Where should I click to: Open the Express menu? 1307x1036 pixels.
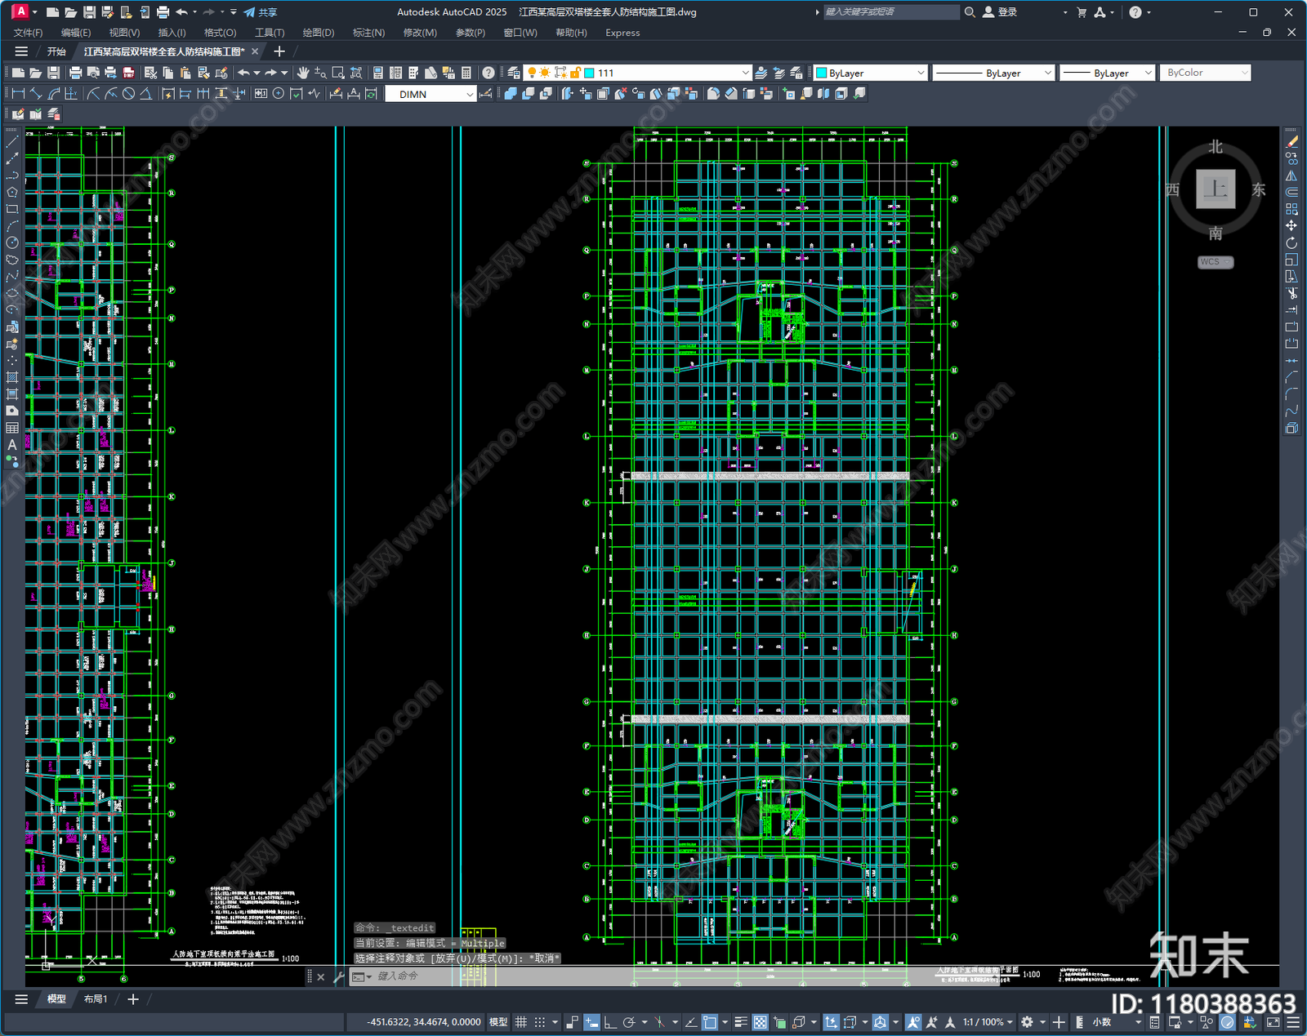[x=622, y=33]
